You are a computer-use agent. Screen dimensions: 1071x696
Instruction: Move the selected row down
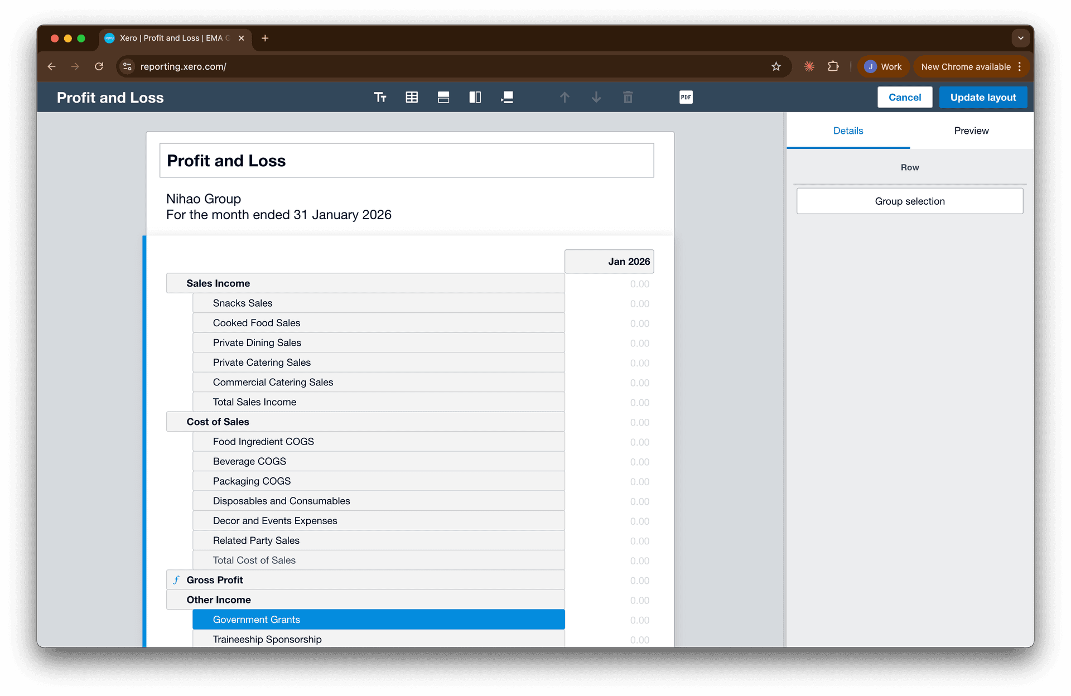pos(596,97)
